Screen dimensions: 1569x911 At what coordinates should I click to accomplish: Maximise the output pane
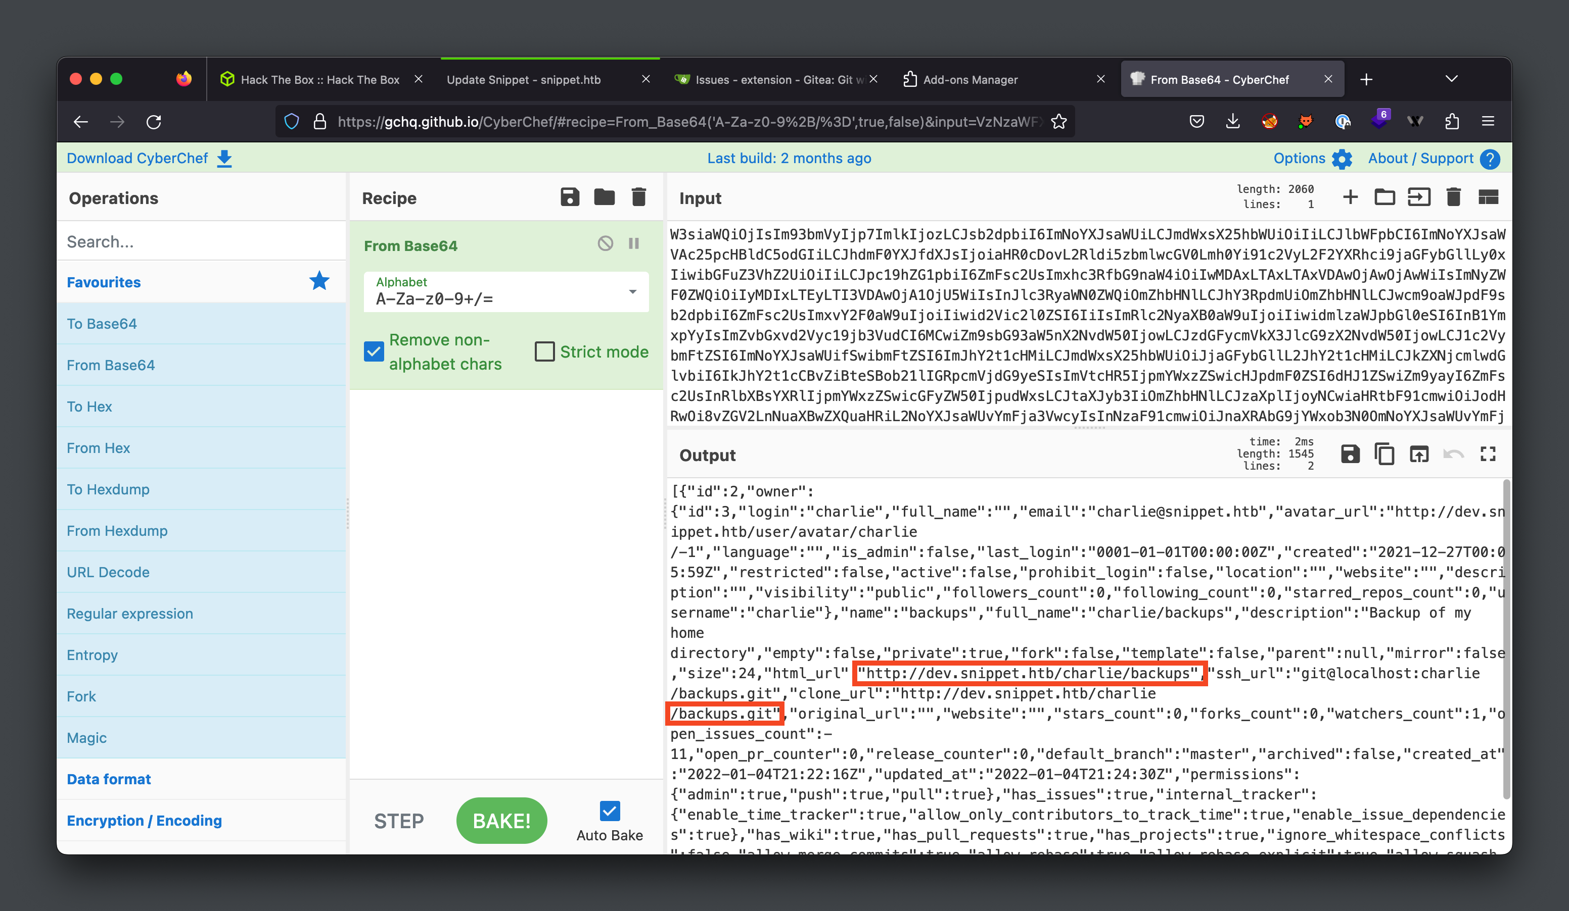1488,454
